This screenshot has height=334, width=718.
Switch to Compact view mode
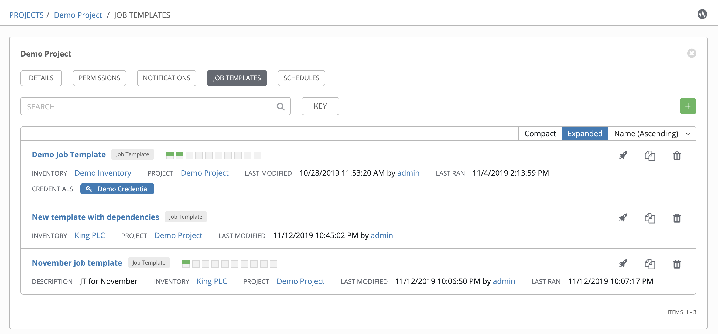pos(540,134)
